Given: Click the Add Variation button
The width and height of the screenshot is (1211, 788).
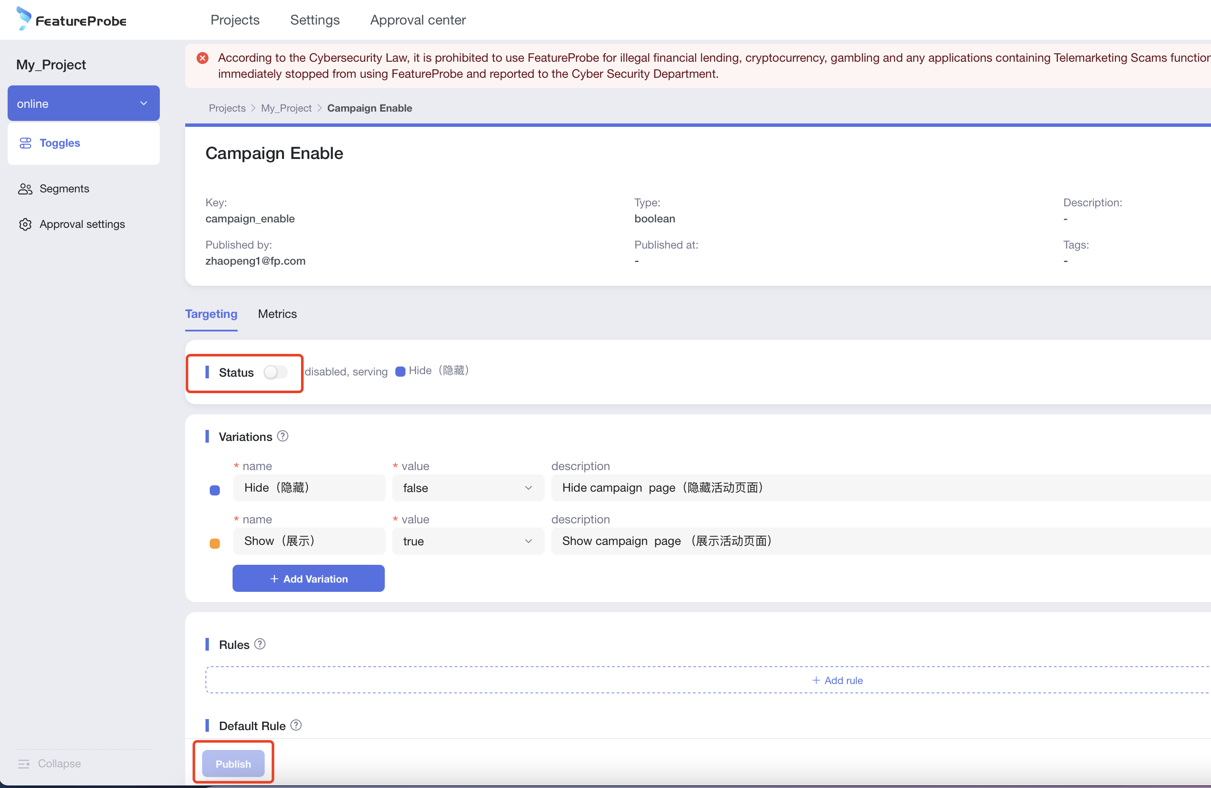Looking at the screenshot, I should click(x=308, y=578).
